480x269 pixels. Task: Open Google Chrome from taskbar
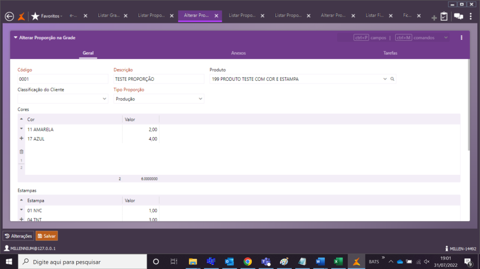(x=247, y=262)
